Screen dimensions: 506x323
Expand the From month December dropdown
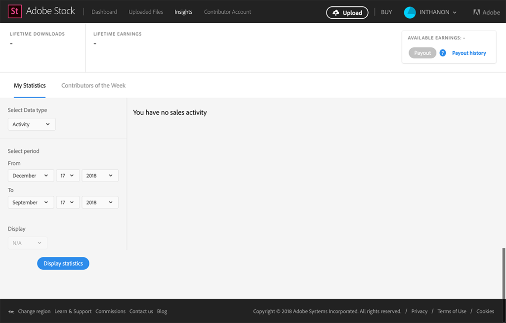[x=31, y=176]
